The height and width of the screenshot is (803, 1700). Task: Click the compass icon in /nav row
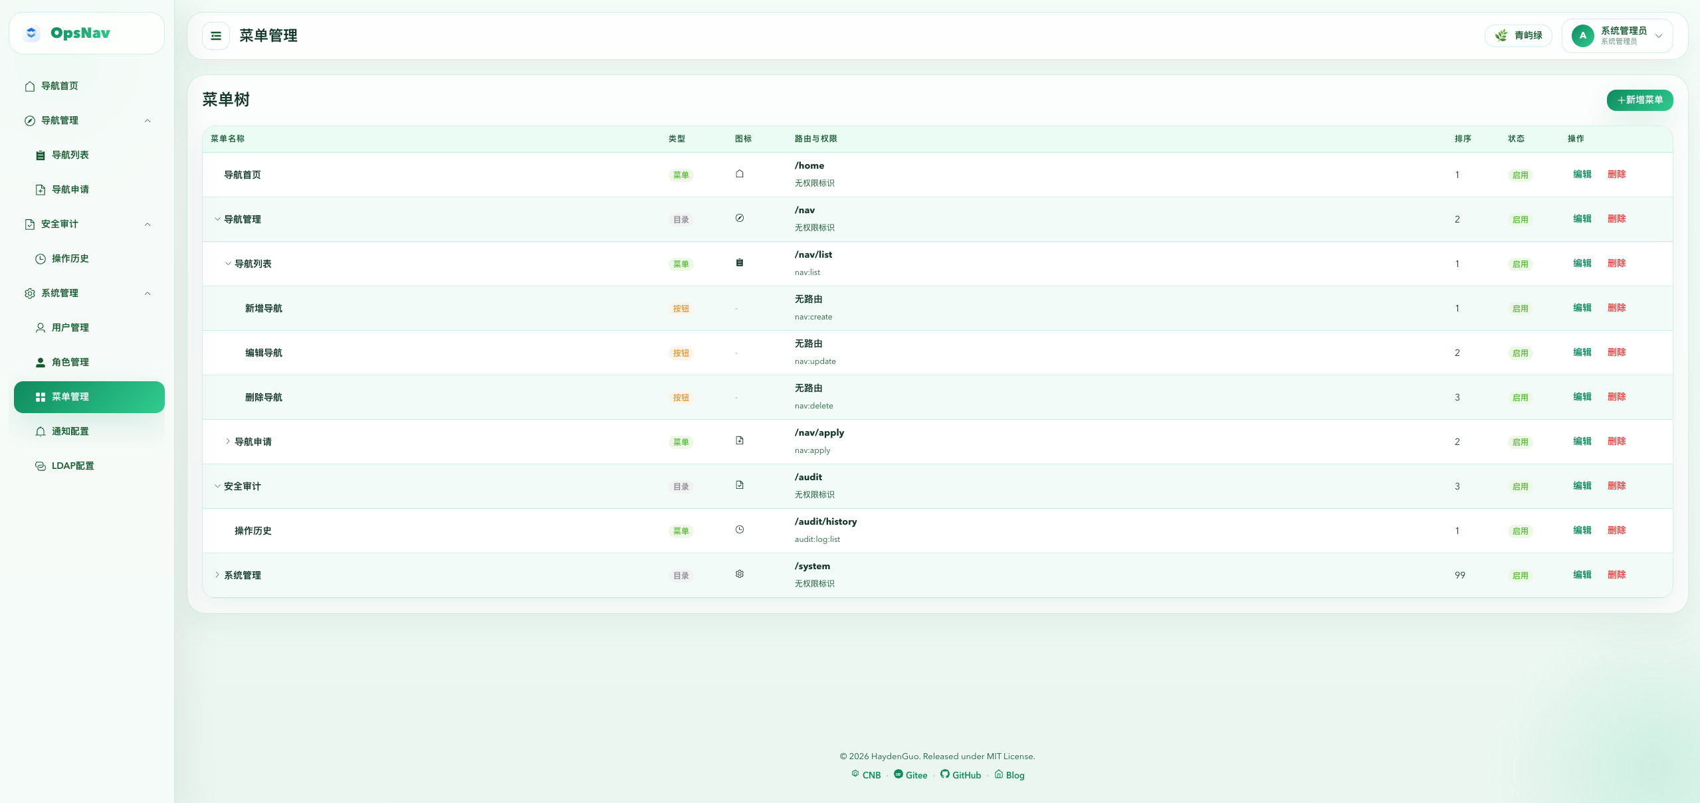pyautogui.click(x=740, y=219)
